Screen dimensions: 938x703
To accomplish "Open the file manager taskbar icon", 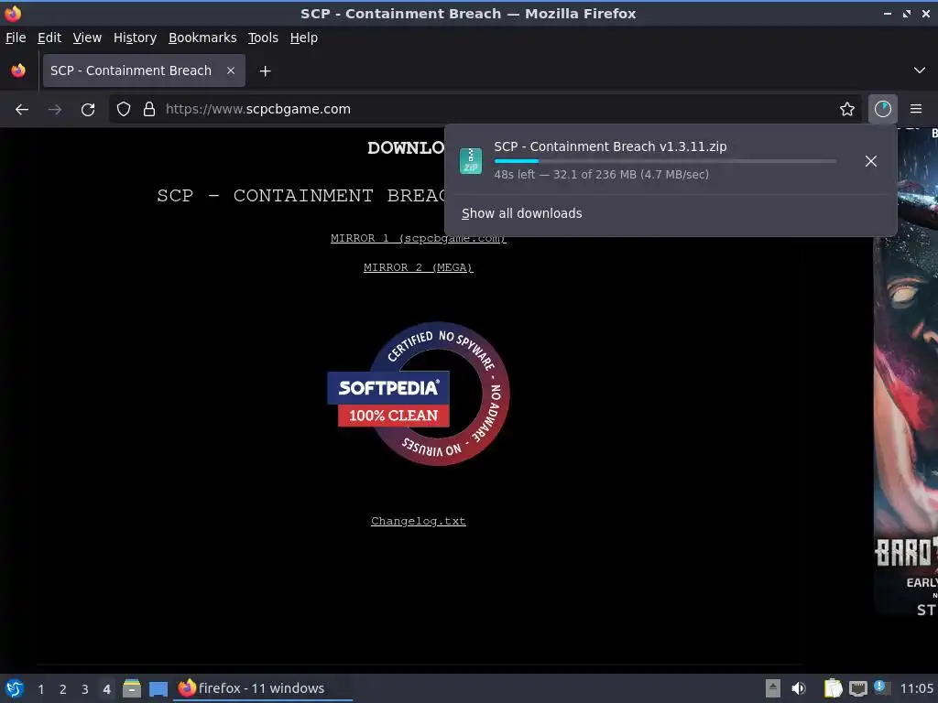I will point(132,688).
